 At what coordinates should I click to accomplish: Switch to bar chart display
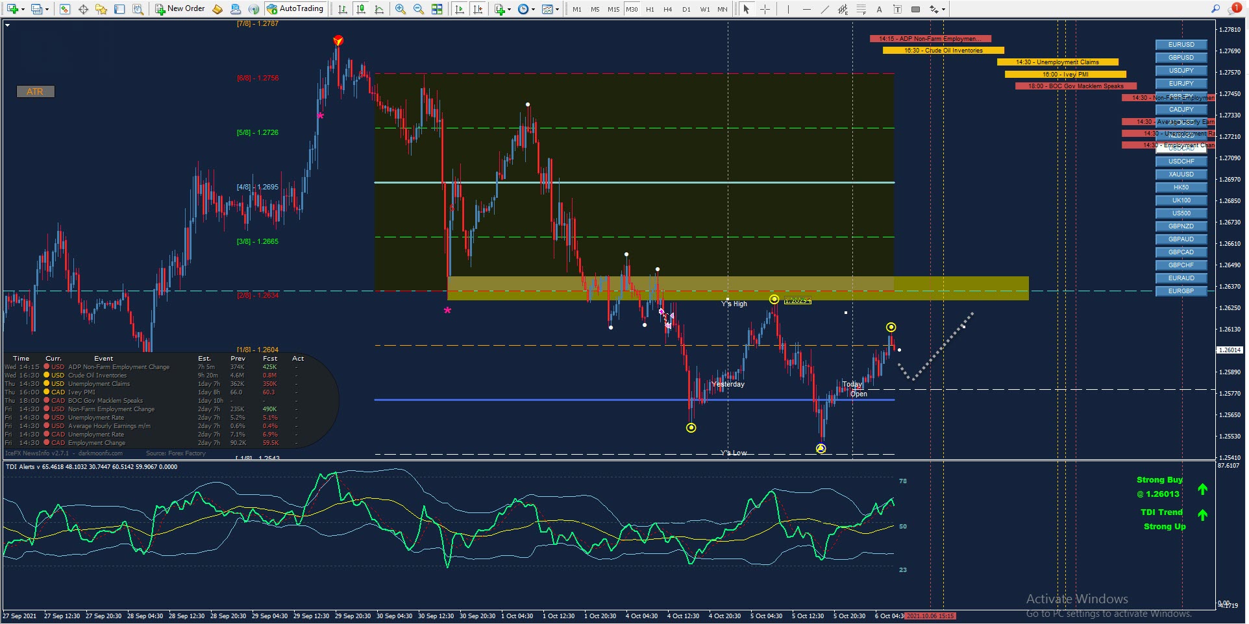tap(343, 9)
